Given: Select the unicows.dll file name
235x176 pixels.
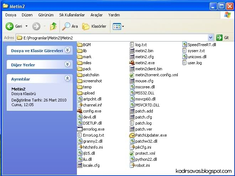Looking at the screenshot, I should pyautogui.click(x=197, y=57).
